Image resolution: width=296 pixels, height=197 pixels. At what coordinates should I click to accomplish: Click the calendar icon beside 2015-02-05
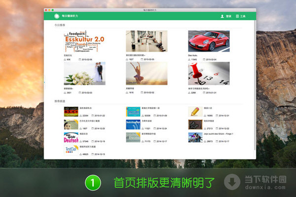point(142,59)
